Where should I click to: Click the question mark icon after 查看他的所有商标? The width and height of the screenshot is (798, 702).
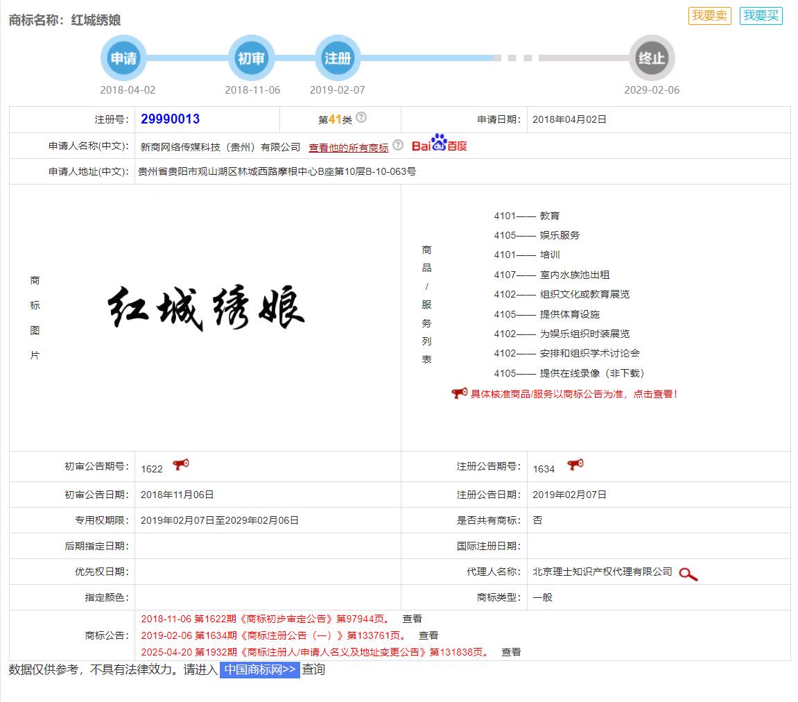pos(397,145)
